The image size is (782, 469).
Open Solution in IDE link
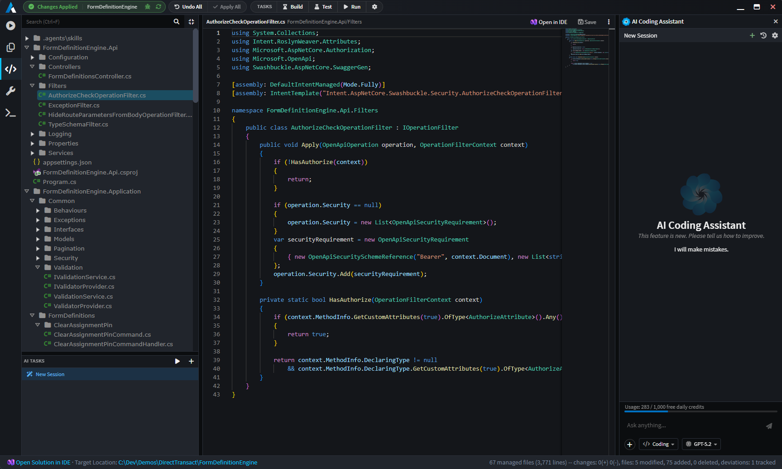pyautogui.click(x=43, y=462)
